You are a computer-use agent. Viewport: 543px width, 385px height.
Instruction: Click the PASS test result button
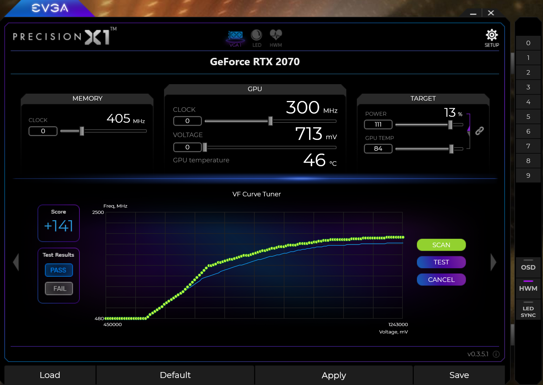point(59,270)
